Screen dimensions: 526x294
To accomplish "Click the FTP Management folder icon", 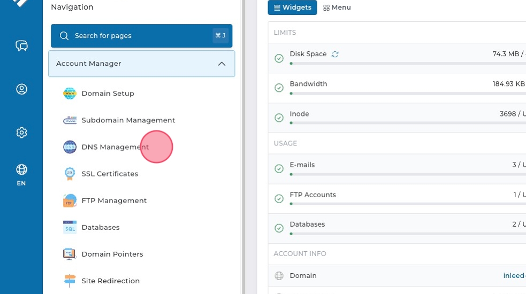I will point(70,200).
